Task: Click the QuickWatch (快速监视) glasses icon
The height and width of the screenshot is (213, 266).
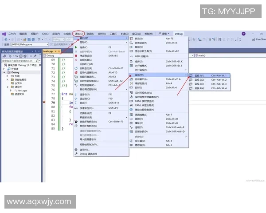Action: coord(76,108)
